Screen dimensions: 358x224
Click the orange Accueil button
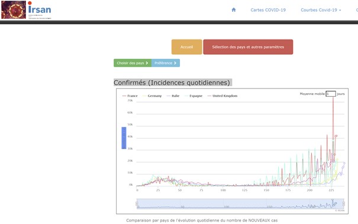187,47
